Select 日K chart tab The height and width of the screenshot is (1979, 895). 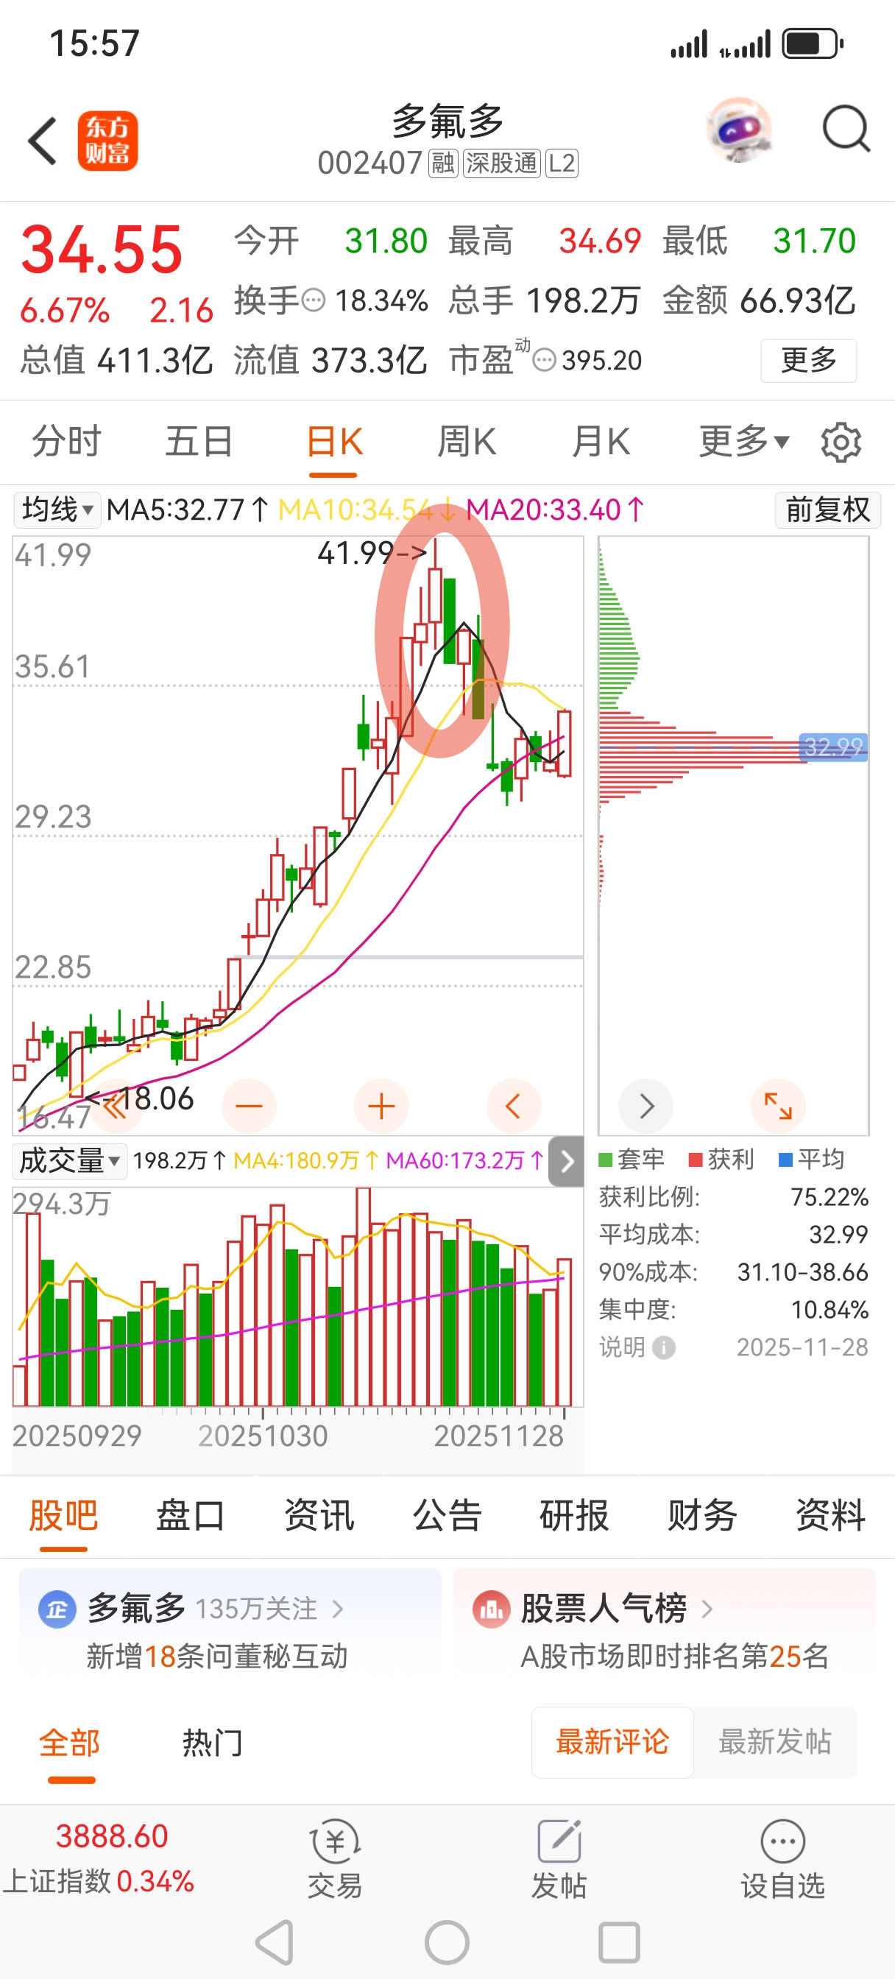(333, 442)
